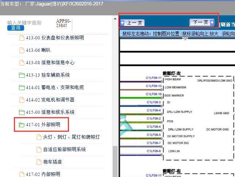235x177 pixels.
Task: Click connector label C1LF08-16
Action: pos(154,94)
